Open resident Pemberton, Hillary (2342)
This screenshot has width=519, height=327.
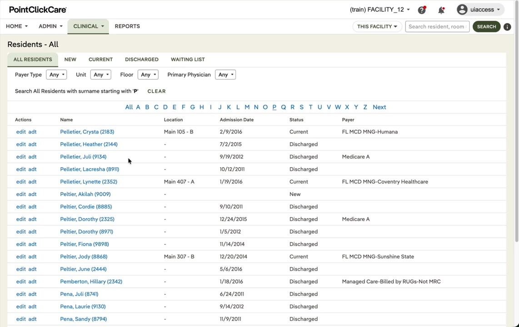[x=91, y=282]
